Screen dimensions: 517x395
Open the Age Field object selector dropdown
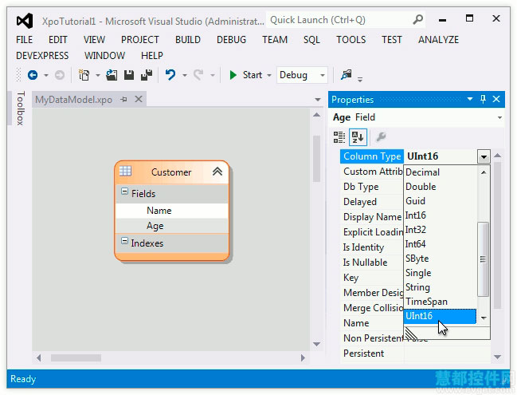pyautogui.click(x=499, y=117)
